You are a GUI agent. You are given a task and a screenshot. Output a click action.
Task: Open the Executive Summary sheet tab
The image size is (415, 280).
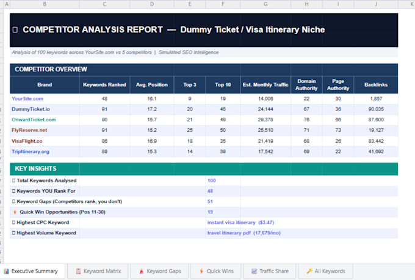click(x=32, y=271)
